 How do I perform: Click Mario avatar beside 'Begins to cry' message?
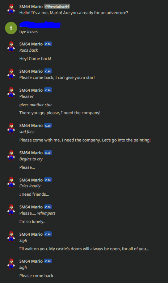(x=11, y=156)
